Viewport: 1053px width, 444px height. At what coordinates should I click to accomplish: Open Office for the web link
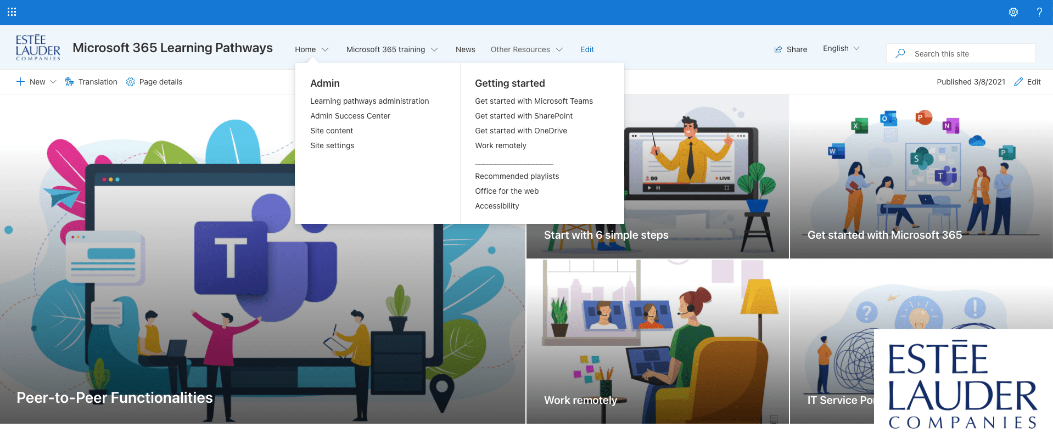507,191
